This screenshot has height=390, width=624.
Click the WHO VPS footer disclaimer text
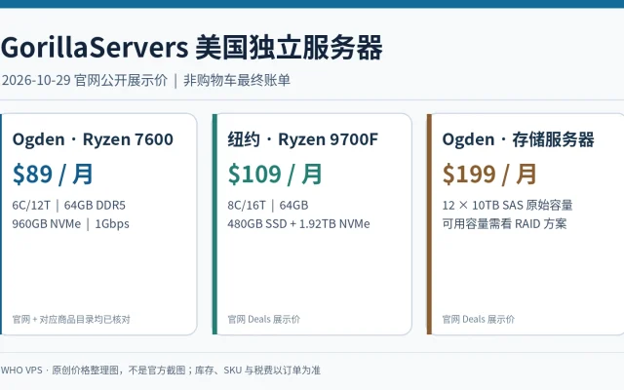pyautogui.click(x=161, y=370)
